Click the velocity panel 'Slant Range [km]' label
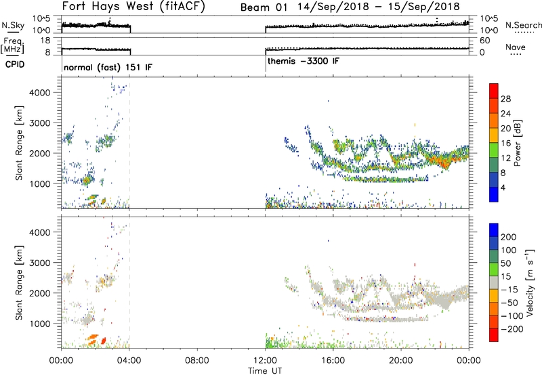542x375 pixels. tap(19, 283)
